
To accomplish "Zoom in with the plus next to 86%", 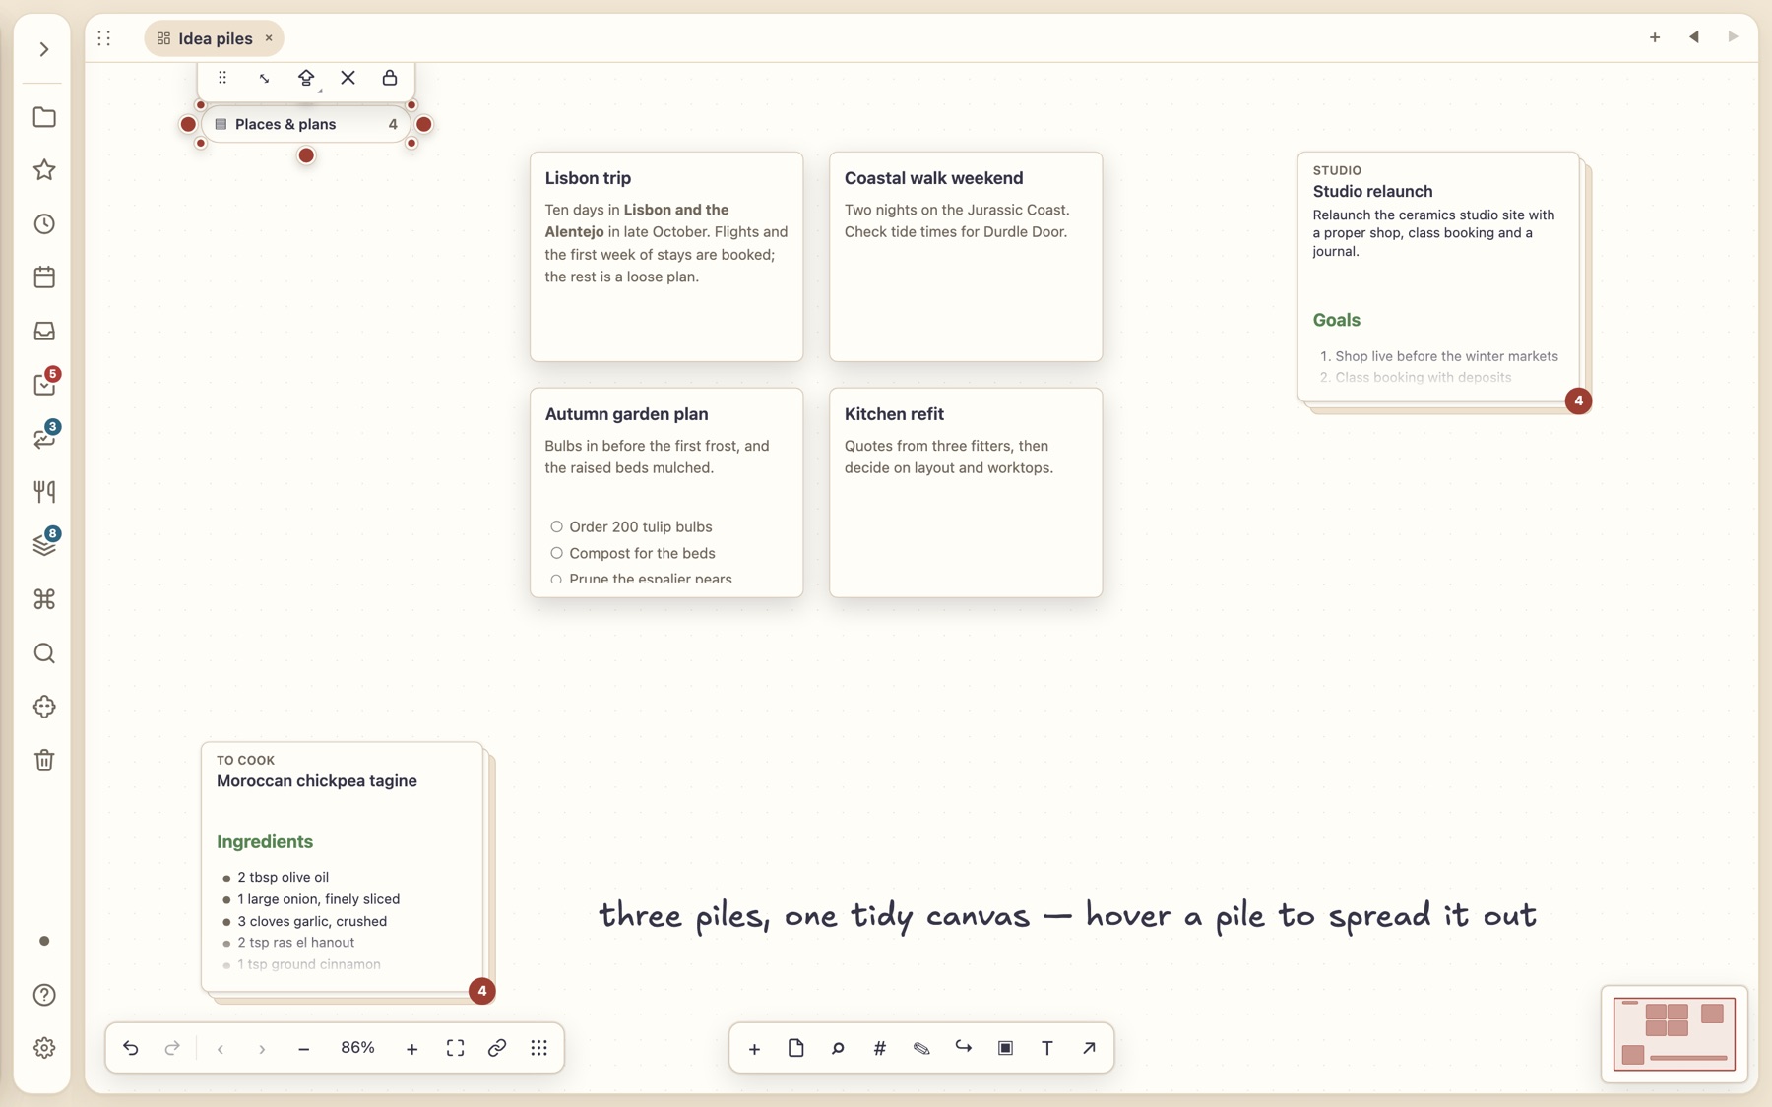I will point(412,1048).
